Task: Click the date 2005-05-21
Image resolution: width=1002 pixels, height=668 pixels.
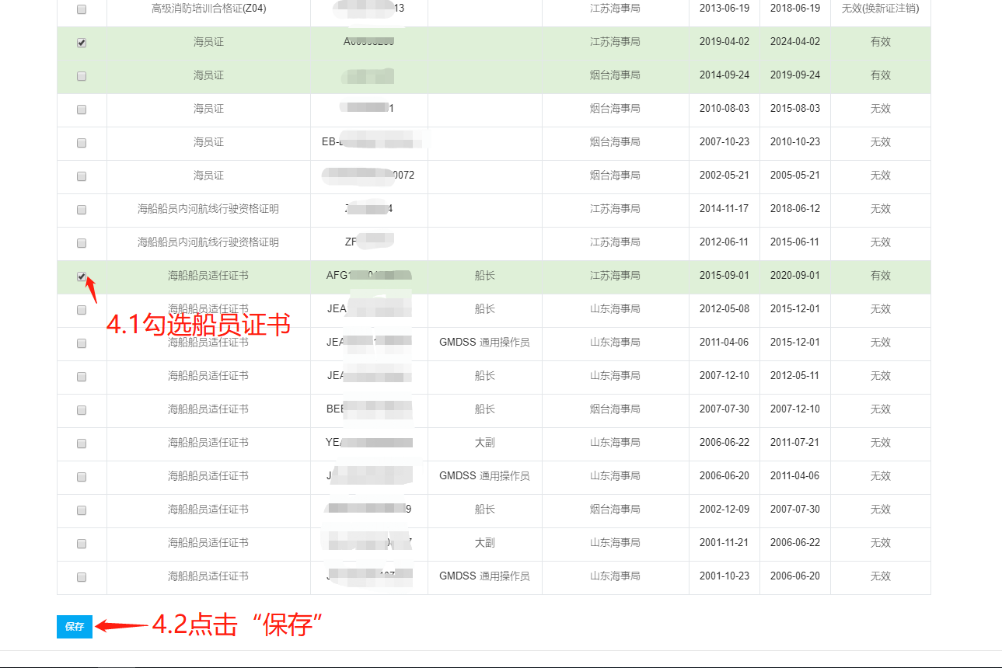Action: [x=794, y=176]
